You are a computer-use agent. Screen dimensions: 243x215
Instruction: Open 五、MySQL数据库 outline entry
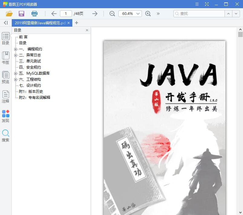click(x=34, y=73)
